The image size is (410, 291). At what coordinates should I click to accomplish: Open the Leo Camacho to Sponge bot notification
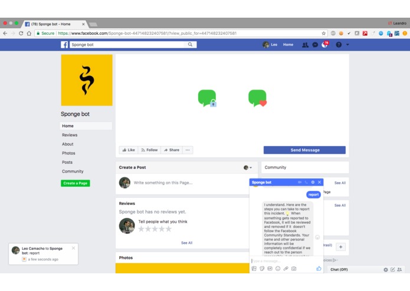pos(44,254)
